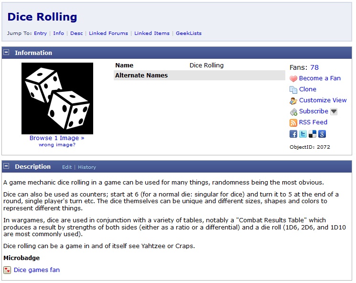Image resolution: width=356 pixels, height=283 pixels.
Task: Jump to Linked Forums
Action: [108, 33]
